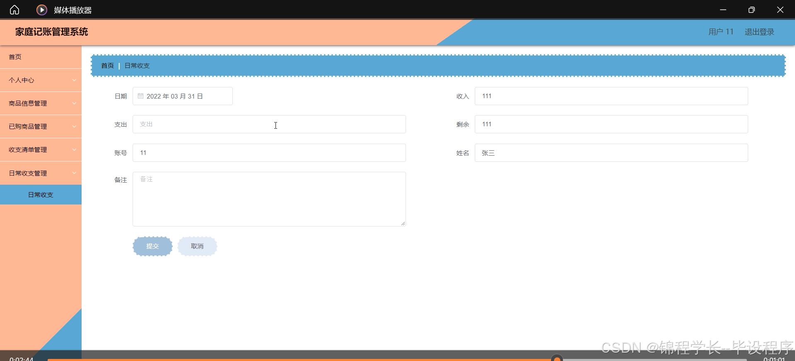
Task: Open 已购商品管理 sidebar menu
Action: point(41,126)
